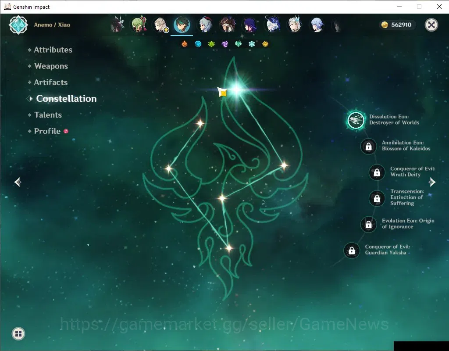Viewport: 449px width, 351px height.
Task: Select the white-haired portrait with blue horns
Action: click(x=295, y=25)
